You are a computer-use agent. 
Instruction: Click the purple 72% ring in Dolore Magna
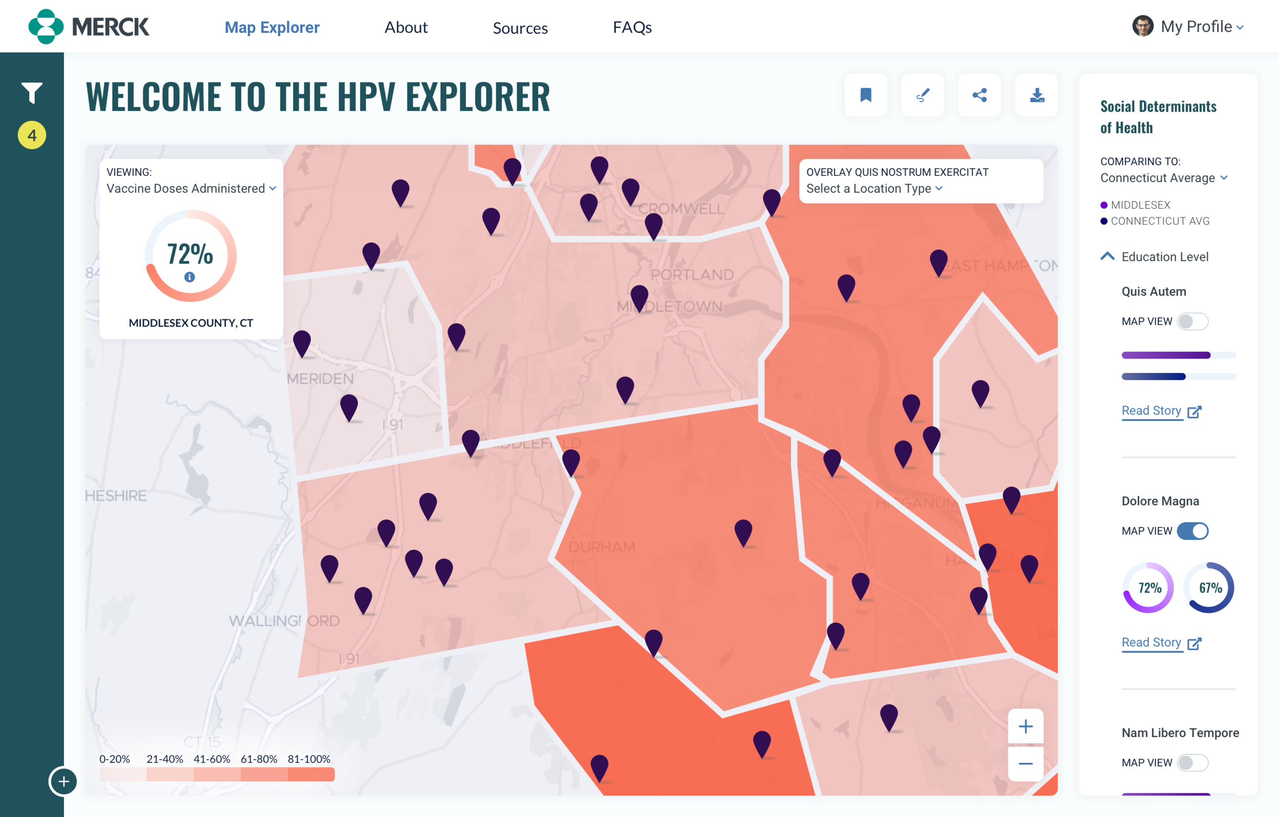[x=1149, y=587]
